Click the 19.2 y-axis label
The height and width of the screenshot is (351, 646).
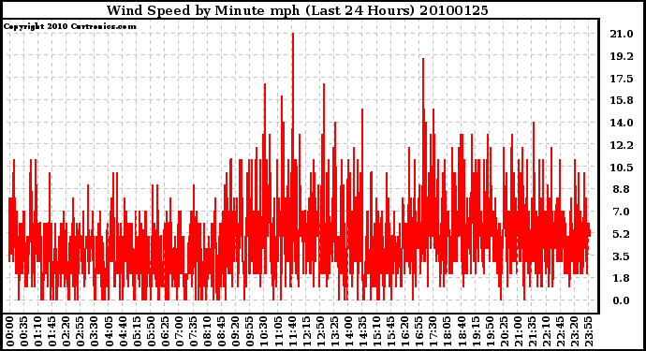pos(622,56)
